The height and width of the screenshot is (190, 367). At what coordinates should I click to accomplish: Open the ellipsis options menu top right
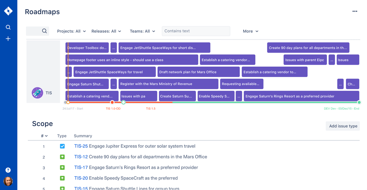pos(355,11)
